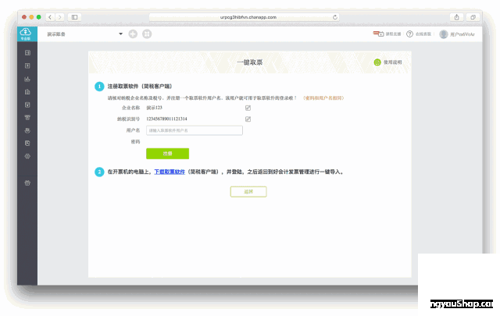Click the 返回 button
This screenshot has height=316, width=500.
tap(248, 192)
